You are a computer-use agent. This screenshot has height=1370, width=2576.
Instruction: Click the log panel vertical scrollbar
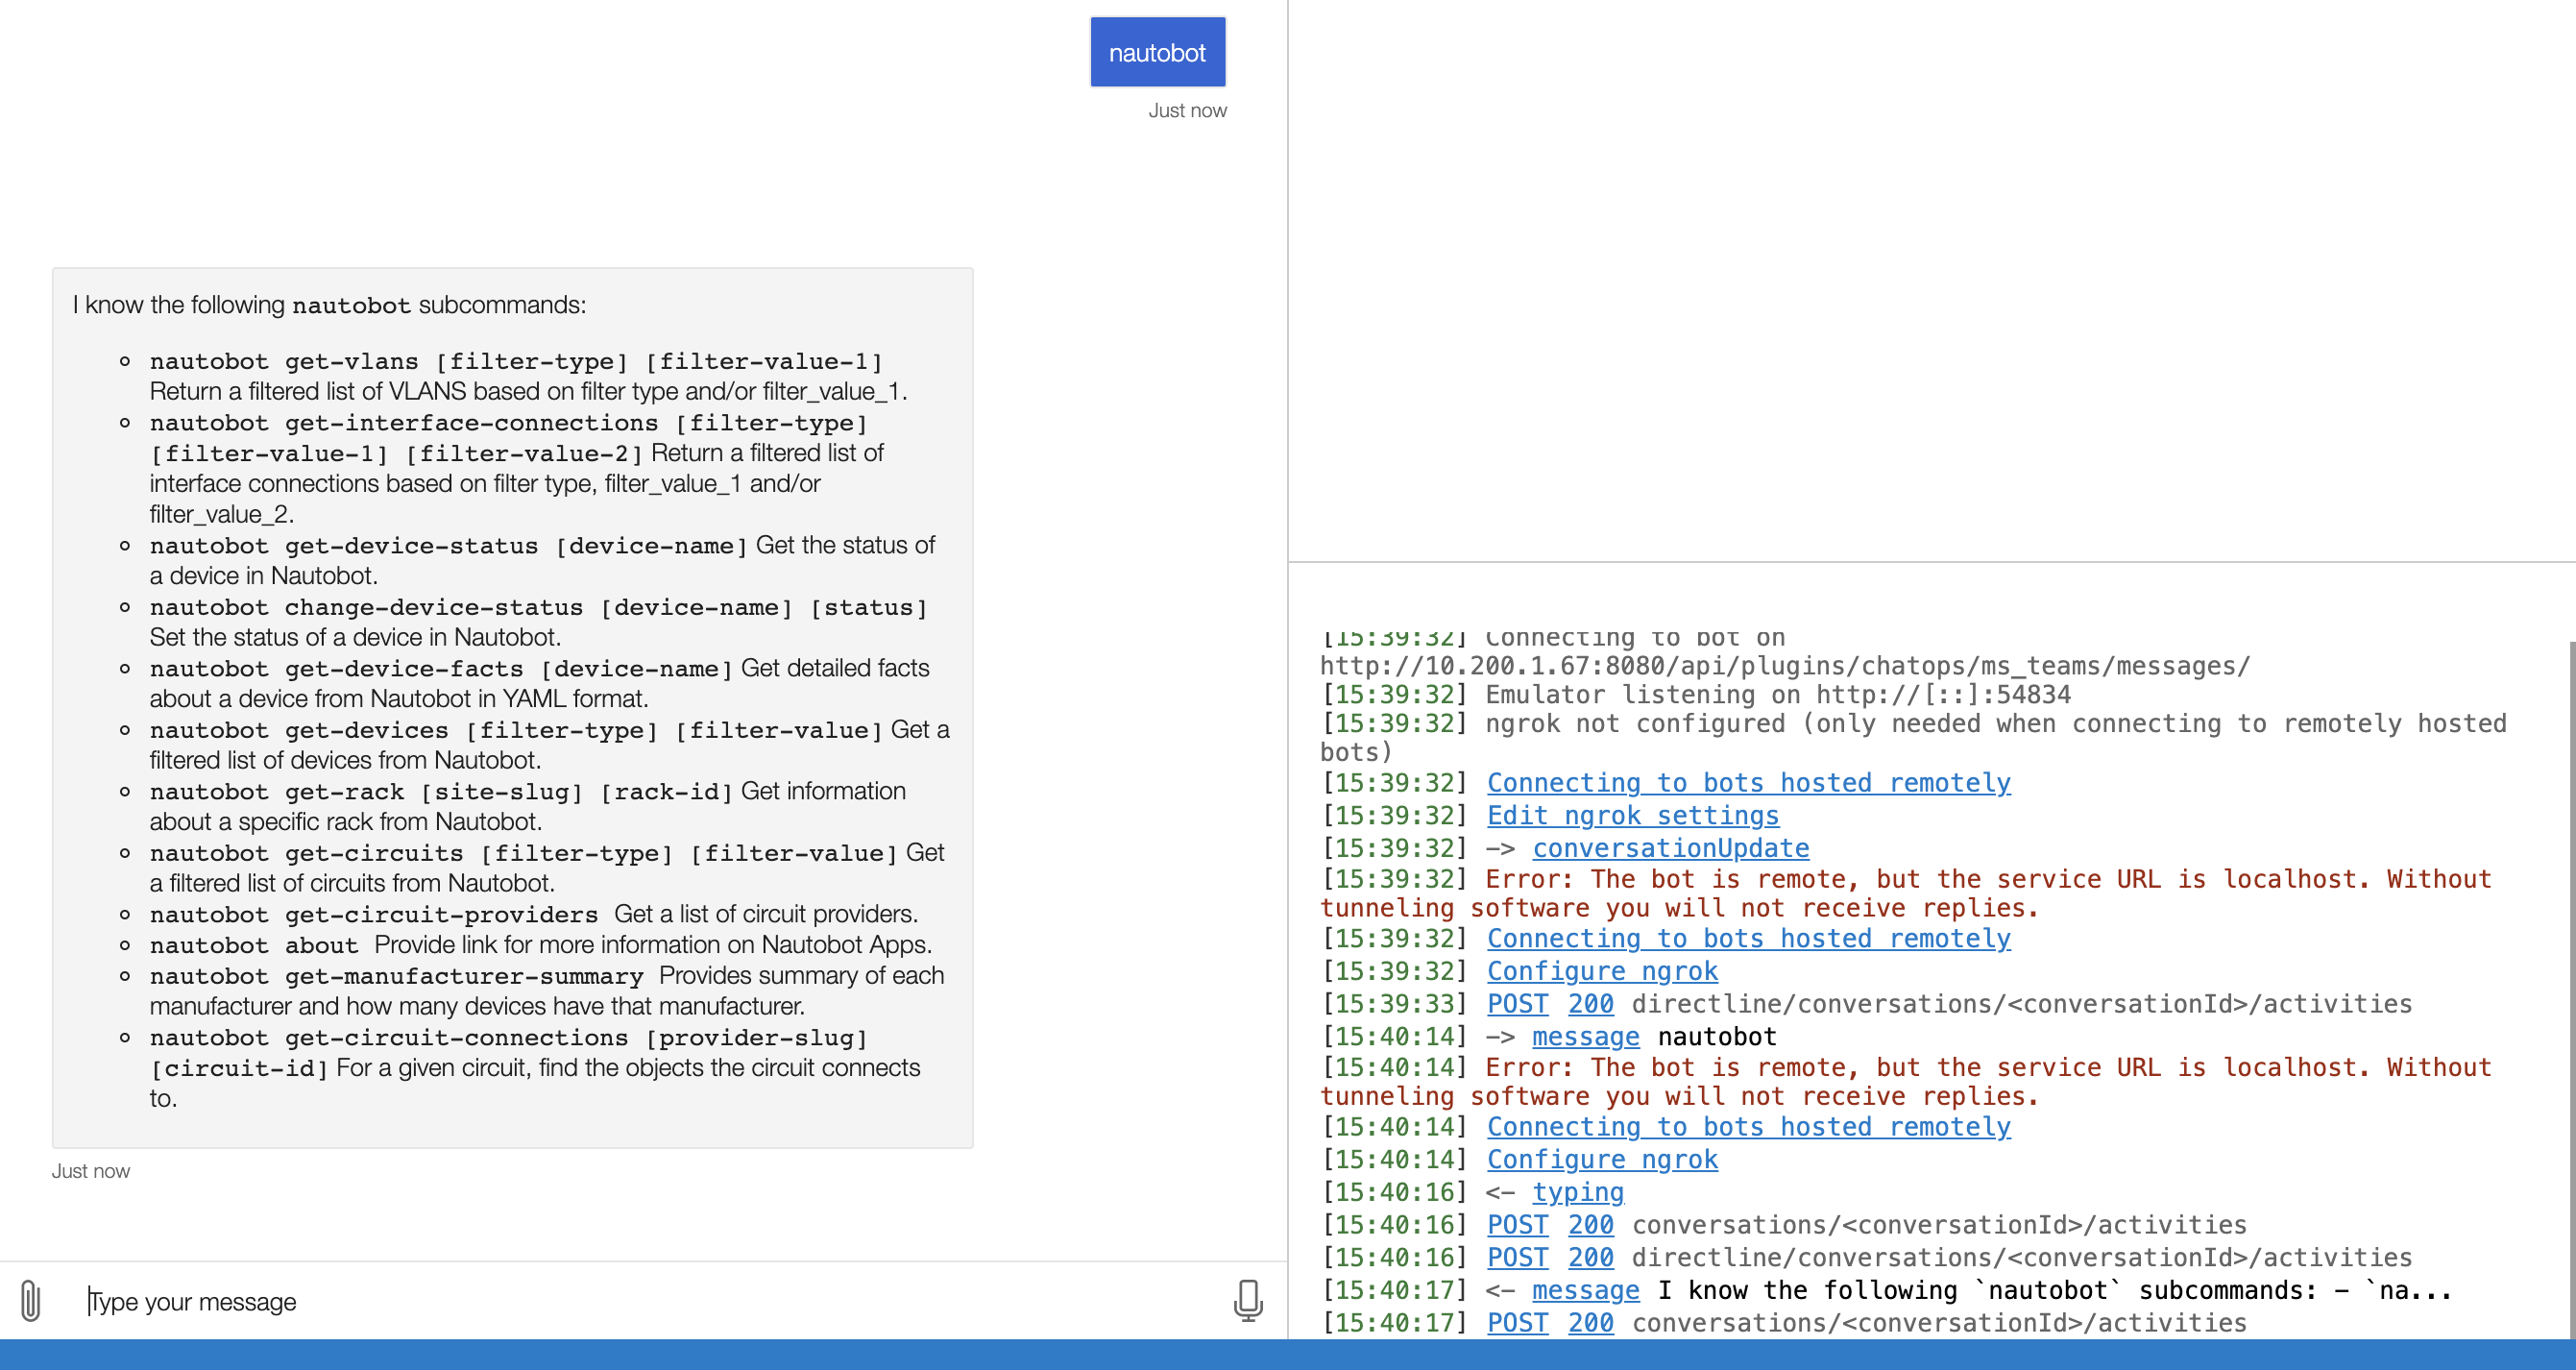pyautogui.click(x=2571, y=990)
